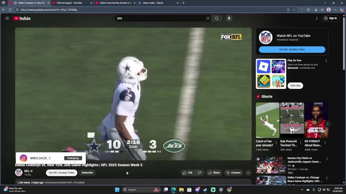Open Edge settings and more menu

(335, 10)
